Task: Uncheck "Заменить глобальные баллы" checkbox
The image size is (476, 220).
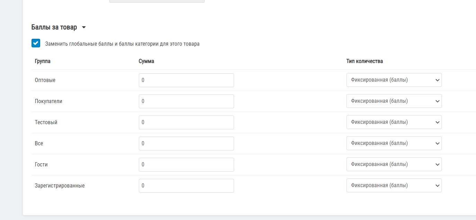Action: point(36,43)
